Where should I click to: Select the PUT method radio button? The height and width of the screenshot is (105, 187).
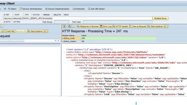(24, 15)
